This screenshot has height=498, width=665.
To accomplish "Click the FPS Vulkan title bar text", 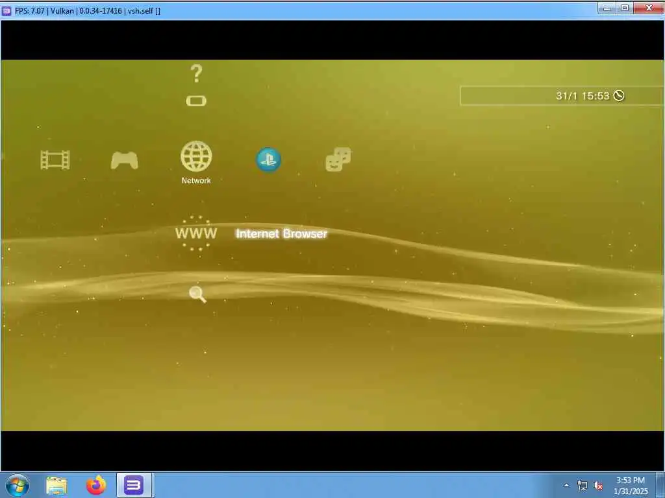I will [x=88, y=10].
